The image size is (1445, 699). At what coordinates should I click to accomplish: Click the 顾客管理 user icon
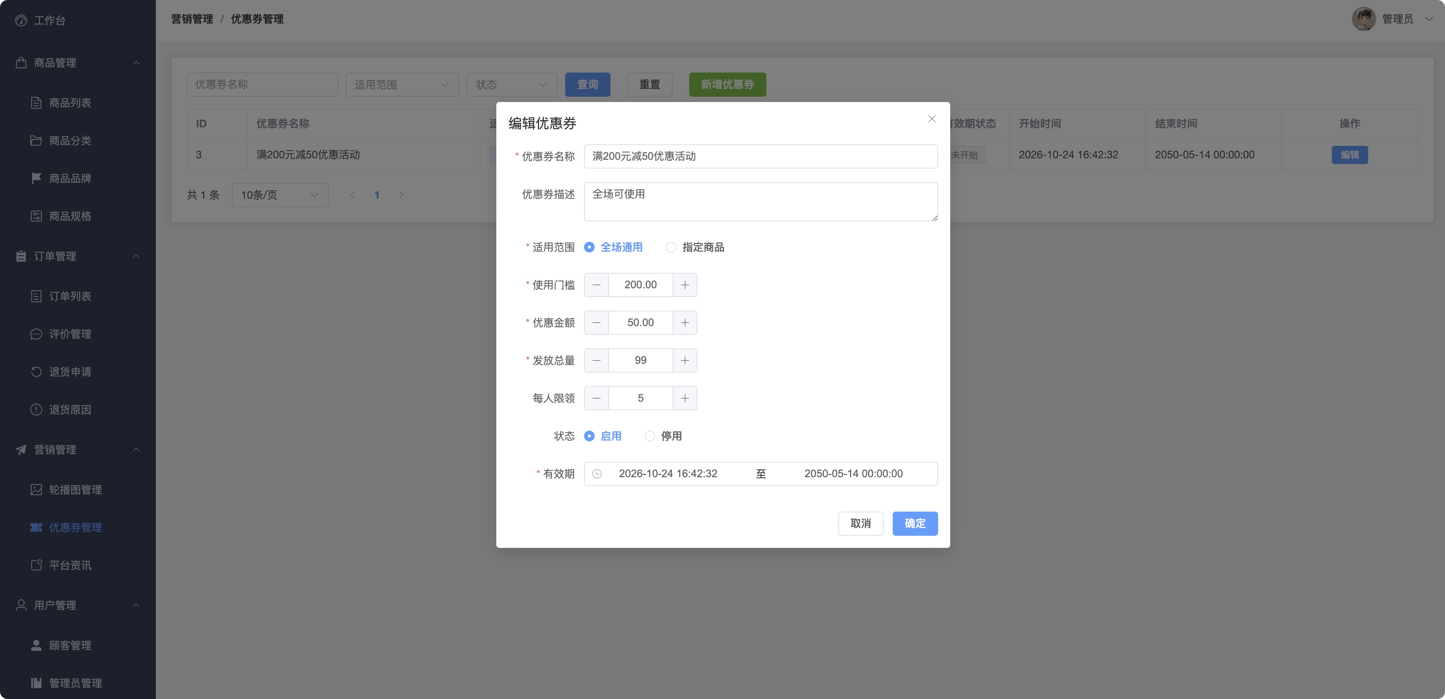point(36,645)
